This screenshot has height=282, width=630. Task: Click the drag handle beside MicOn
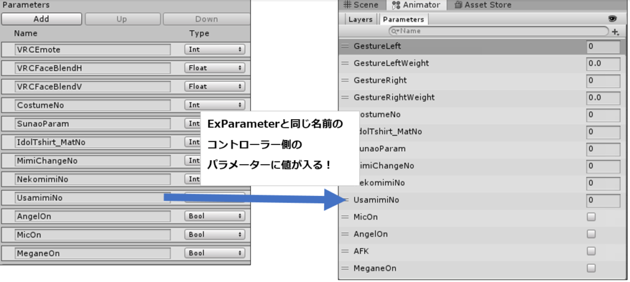click(345, 217)
